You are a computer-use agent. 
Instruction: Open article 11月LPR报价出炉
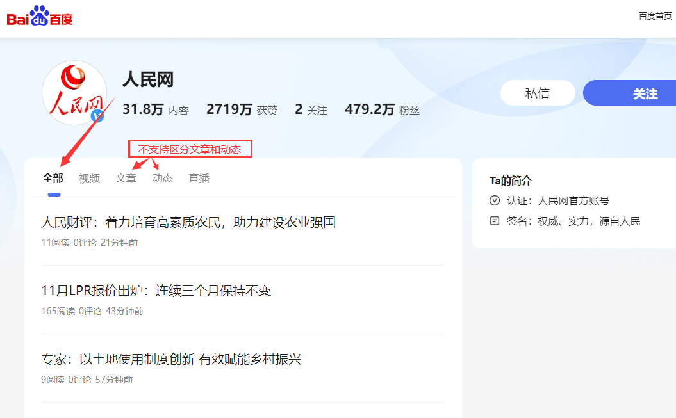coord(156,291)
